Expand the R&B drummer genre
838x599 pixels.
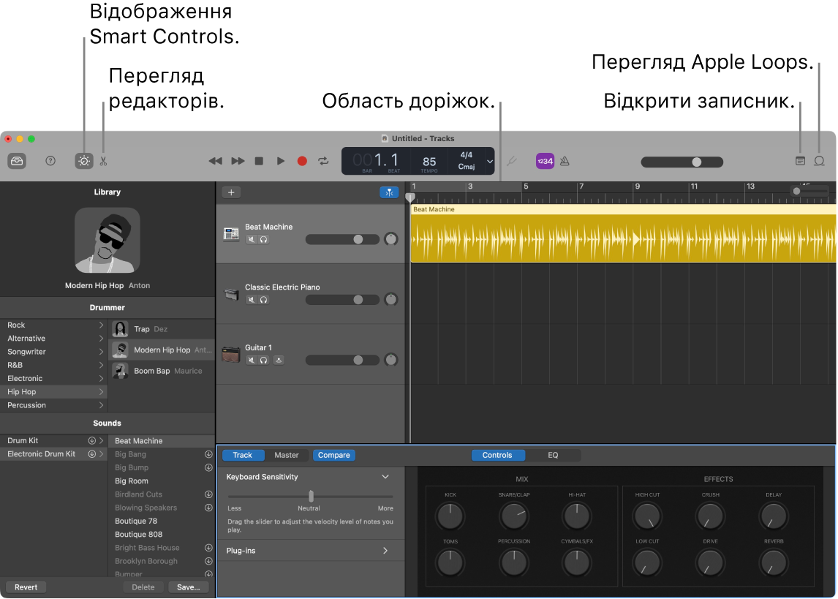point(100,365)
